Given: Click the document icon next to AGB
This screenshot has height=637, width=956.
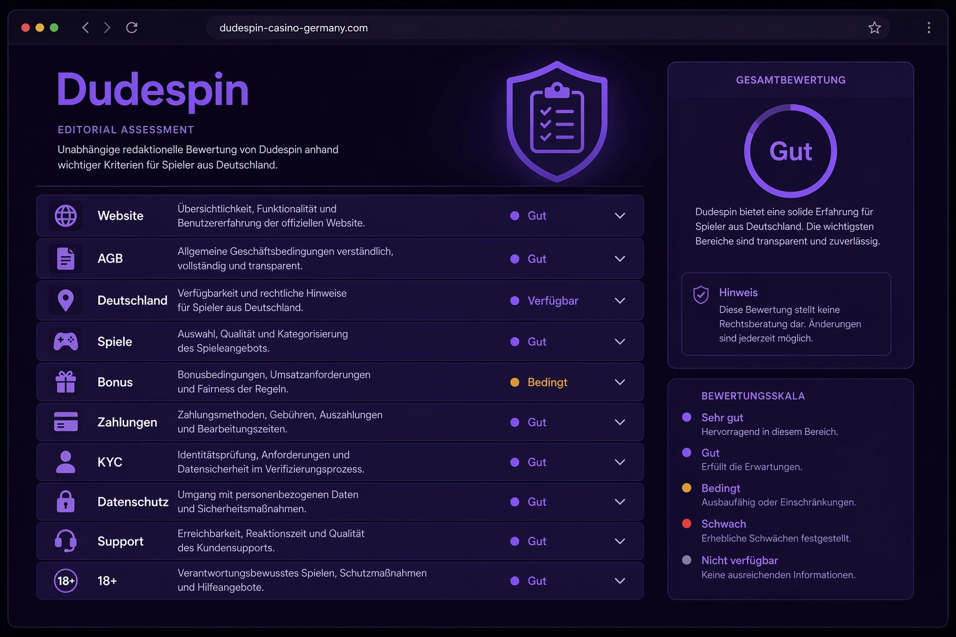Looking at the screenshot, I should pos(65,259).
